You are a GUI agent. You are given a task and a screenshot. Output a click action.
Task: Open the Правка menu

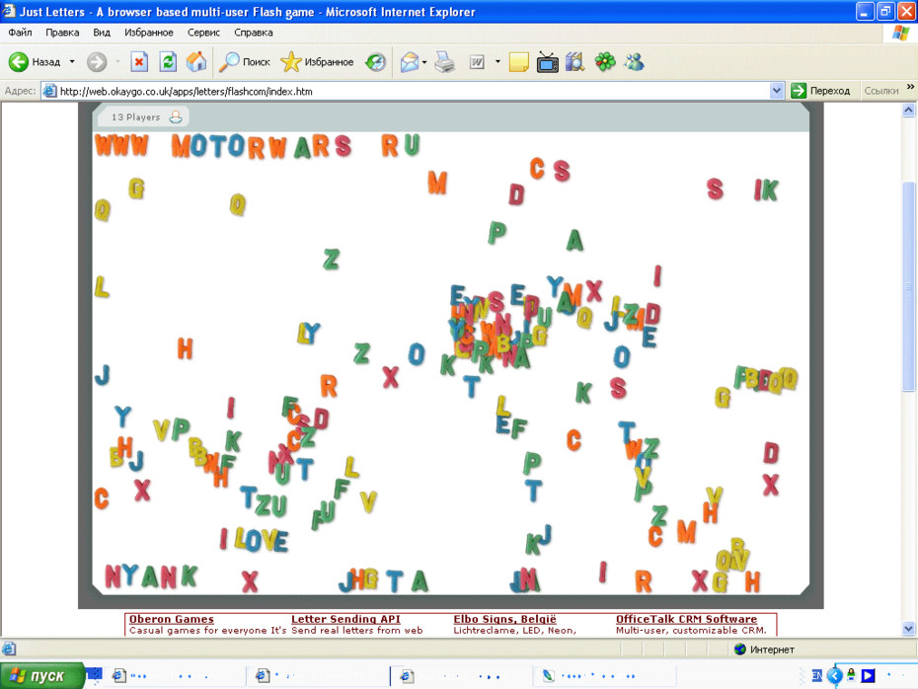pos(62,33)
